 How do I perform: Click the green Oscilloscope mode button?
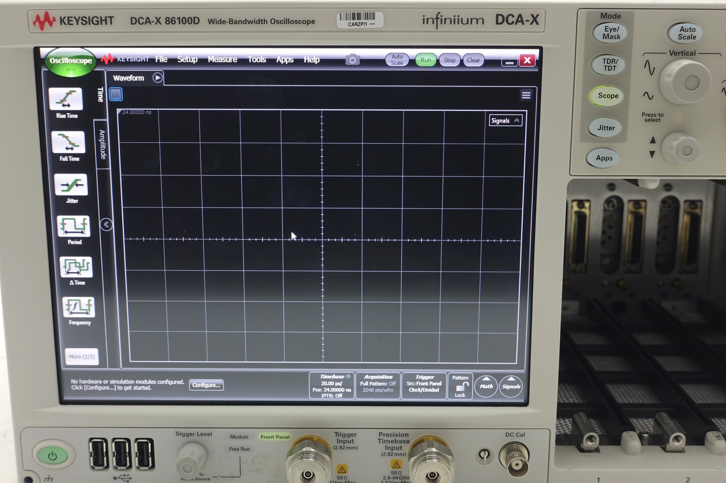click(71, 62)
